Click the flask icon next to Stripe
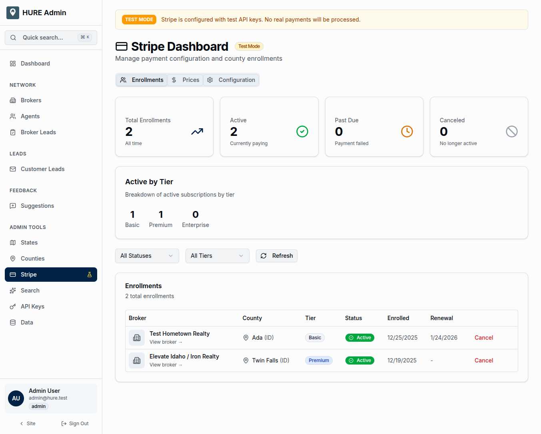The height and width of the screenshot is (434, 541). [90, 275]
